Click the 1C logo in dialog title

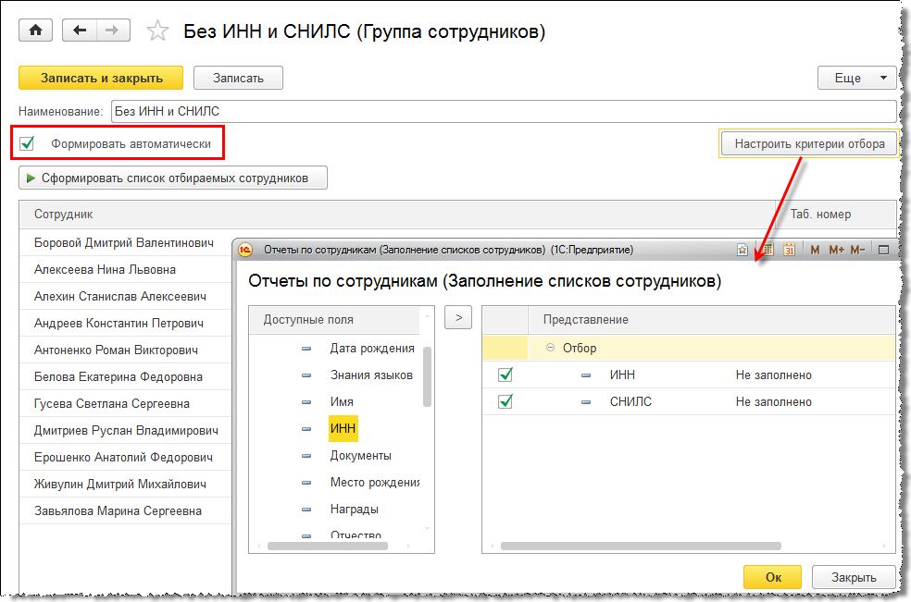(x=245, y=251)
